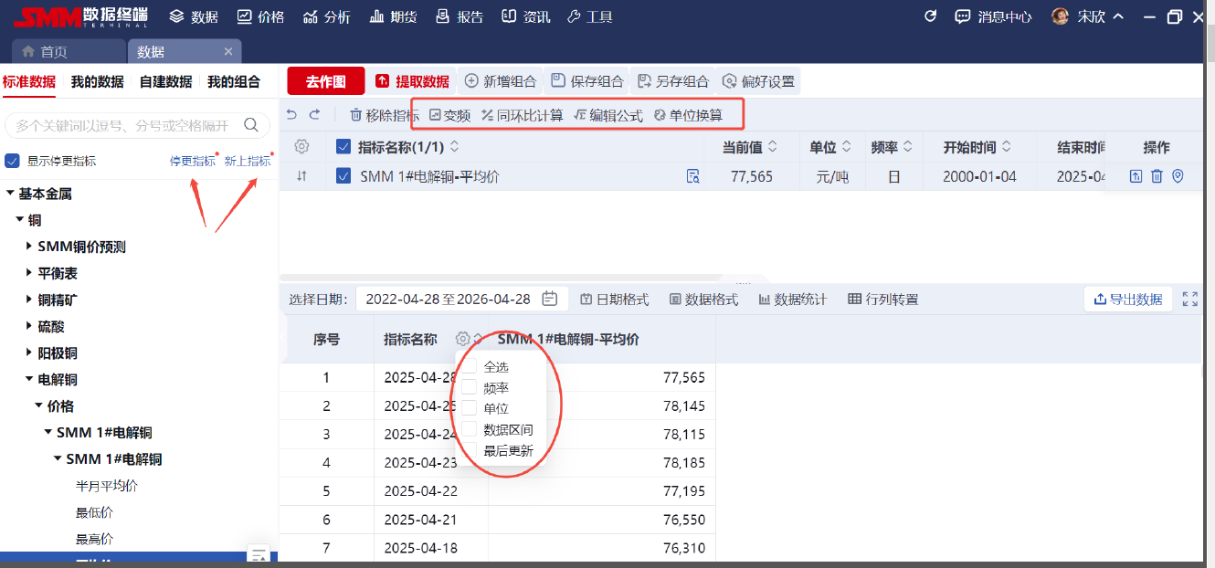Collapse the 基本金属 tree node
The height and width of the screenshot is (568, 1215).
tap(10, 194)
